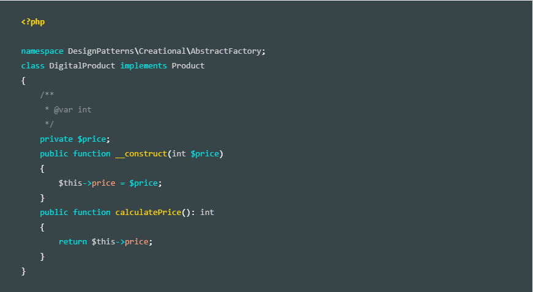Click int return type after calculatePrice()
533x292 pixels.
click(x=207, y=213)
